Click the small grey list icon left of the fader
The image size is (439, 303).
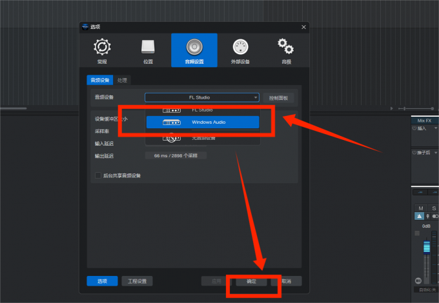pyautogui.click(x=417, y=233)
